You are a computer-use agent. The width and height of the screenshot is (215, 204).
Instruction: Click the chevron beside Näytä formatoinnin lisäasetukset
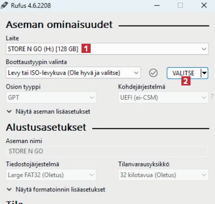click(x=9, y=189)
